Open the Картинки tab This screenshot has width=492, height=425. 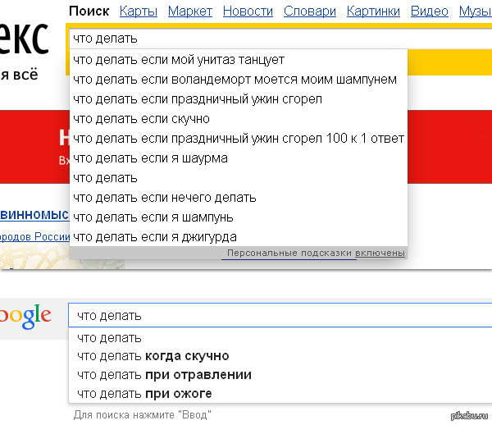click(x=373, y=11)
